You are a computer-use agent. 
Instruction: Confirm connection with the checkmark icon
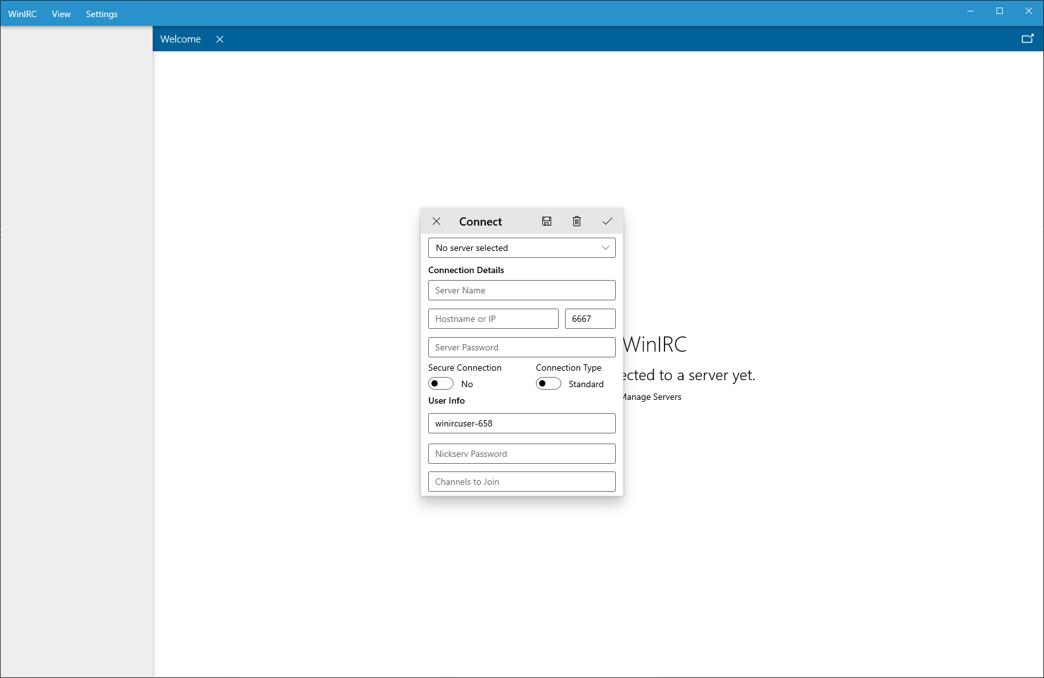point(607,221)
